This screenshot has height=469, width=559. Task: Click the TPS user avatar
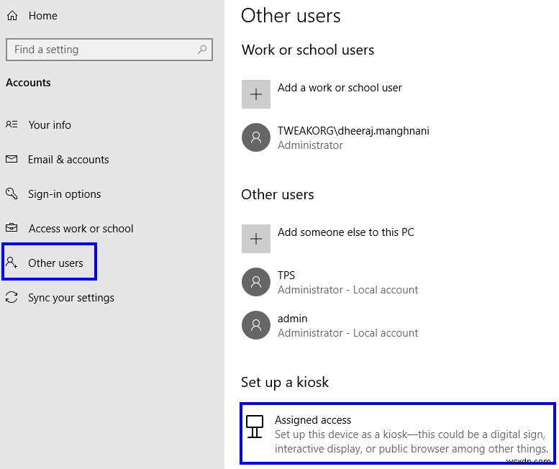[256, 282]
